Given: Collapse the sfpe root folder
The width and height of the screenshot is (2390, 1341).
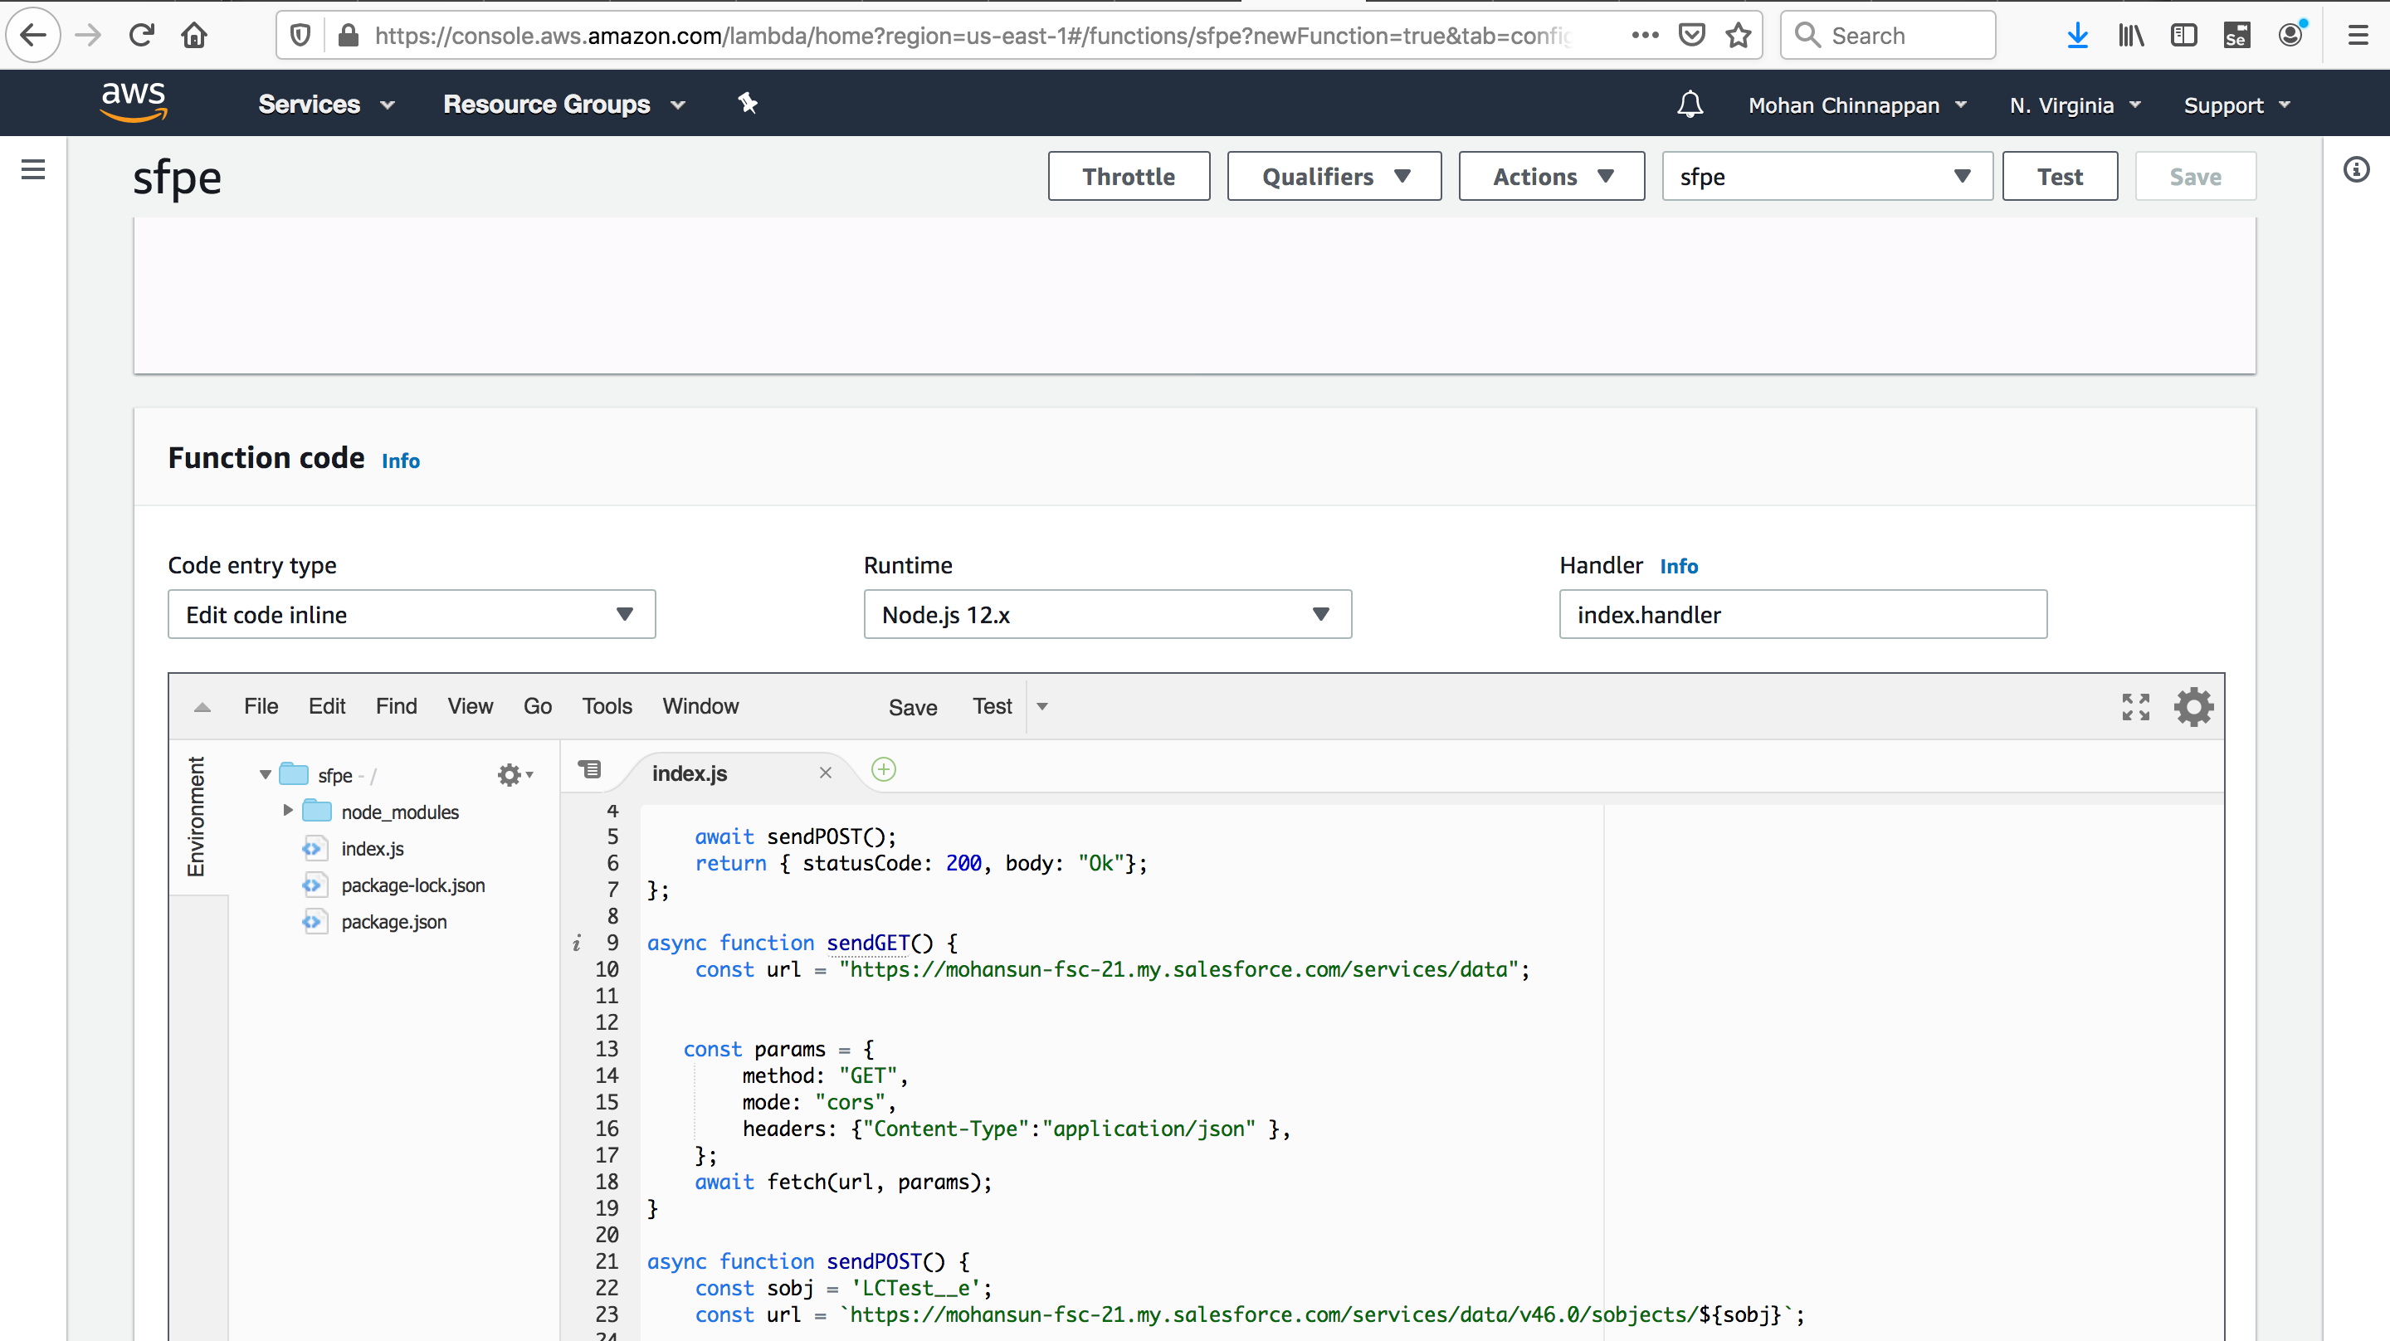Looking at the screenshot, I should coord(266,774).
